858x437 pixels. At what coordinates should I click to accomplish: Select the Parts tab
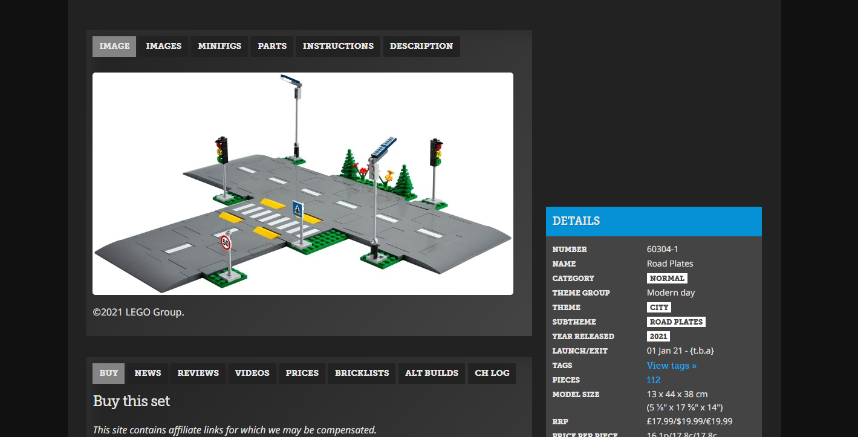[272, 47]
